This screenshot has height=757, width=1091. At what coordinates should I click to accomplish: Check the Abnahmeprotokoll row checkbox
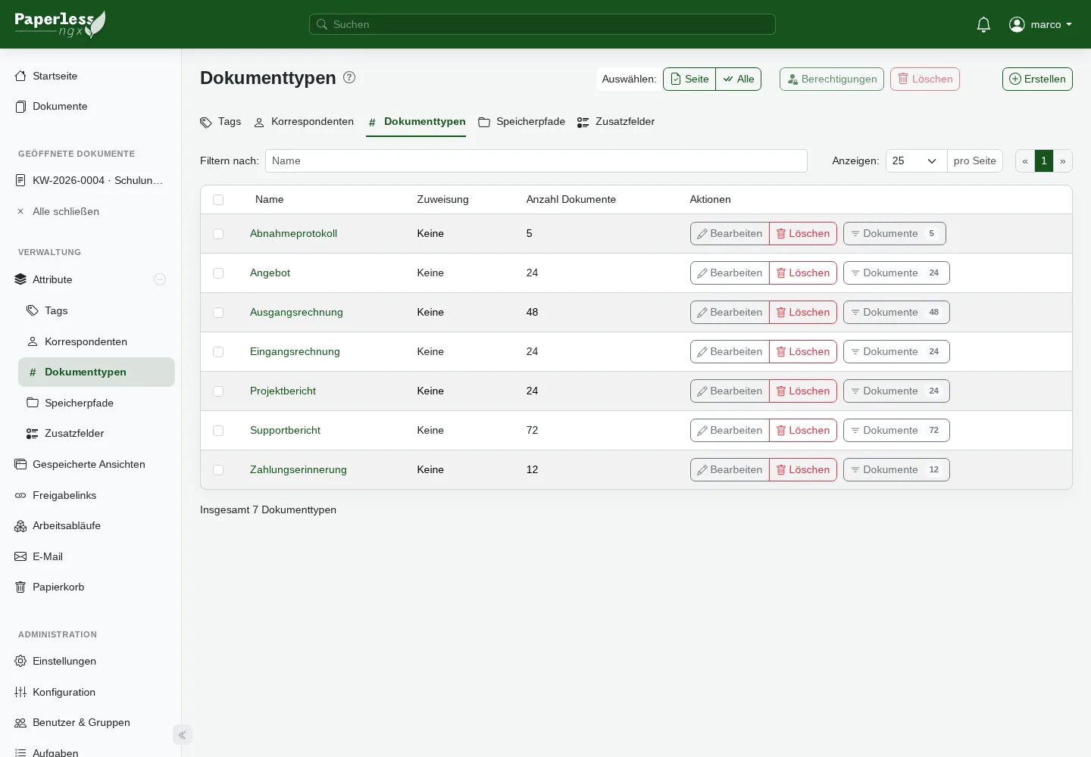[218, 234]
